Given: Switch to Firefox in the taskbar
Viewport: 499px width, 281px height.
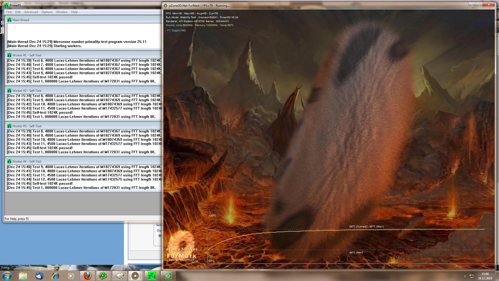Looking at the screenshot, I should (x=87, y=276).
